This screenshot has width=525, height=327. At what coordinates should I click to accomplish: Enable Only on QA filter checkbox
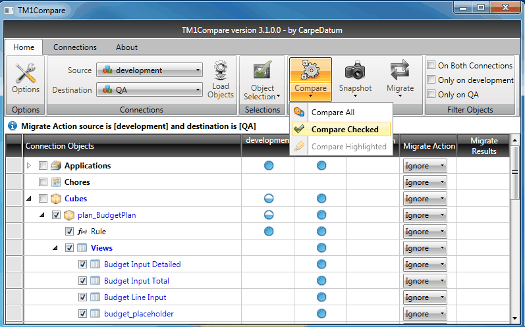click(x=431, y=94)
